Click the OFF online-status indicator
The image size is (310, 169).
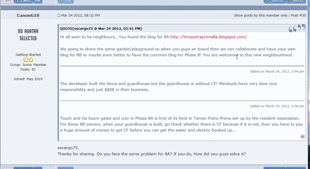pos(8,1)
